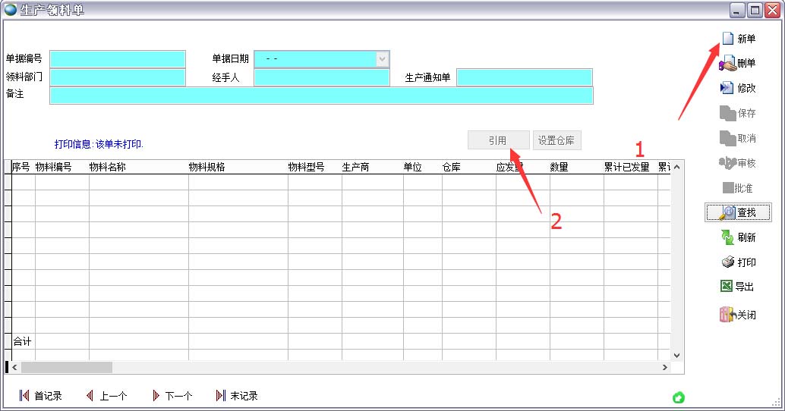Screen dimensions: 785x411
Task: Click the 删单 (delete document) icon
Action: tap(727, 64)
